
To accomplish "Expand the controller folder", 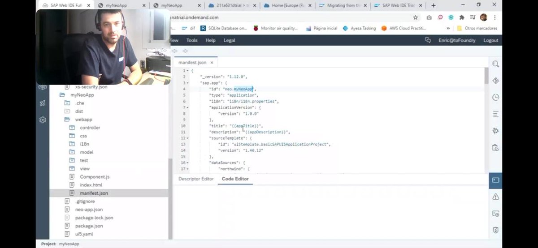I will (72, 128).
